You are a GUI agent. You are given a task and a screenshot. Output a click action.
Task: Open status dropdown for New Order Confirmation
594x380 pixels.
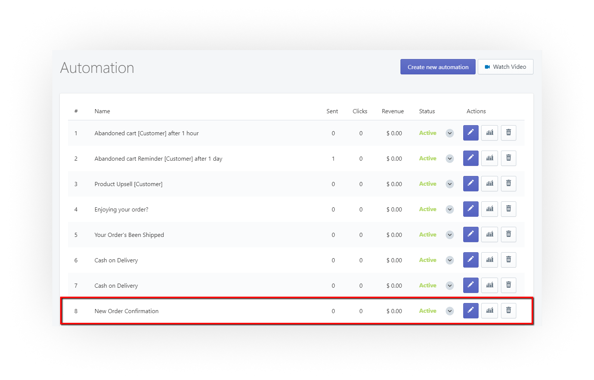(450, 311)
